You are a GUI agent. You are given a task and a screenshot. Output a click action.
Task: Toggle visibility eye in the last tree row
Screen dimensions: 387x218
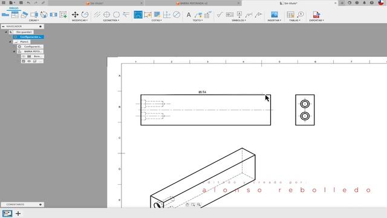pos(29,61)
